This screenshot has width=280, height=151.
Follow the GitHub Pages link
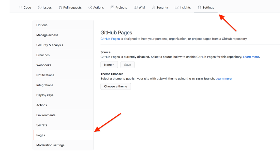110,39
